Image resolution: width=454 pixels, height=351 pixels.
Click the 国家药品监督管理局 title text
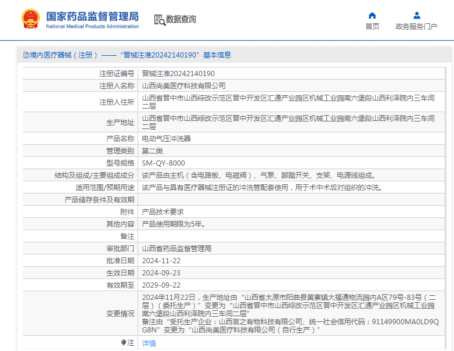tap(92, 16)
